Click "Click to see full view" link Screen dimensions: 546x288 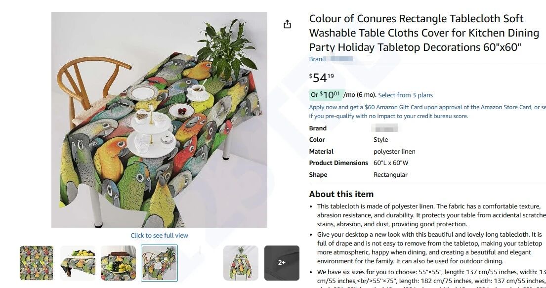pyautogui.click(x=159, y=236)
